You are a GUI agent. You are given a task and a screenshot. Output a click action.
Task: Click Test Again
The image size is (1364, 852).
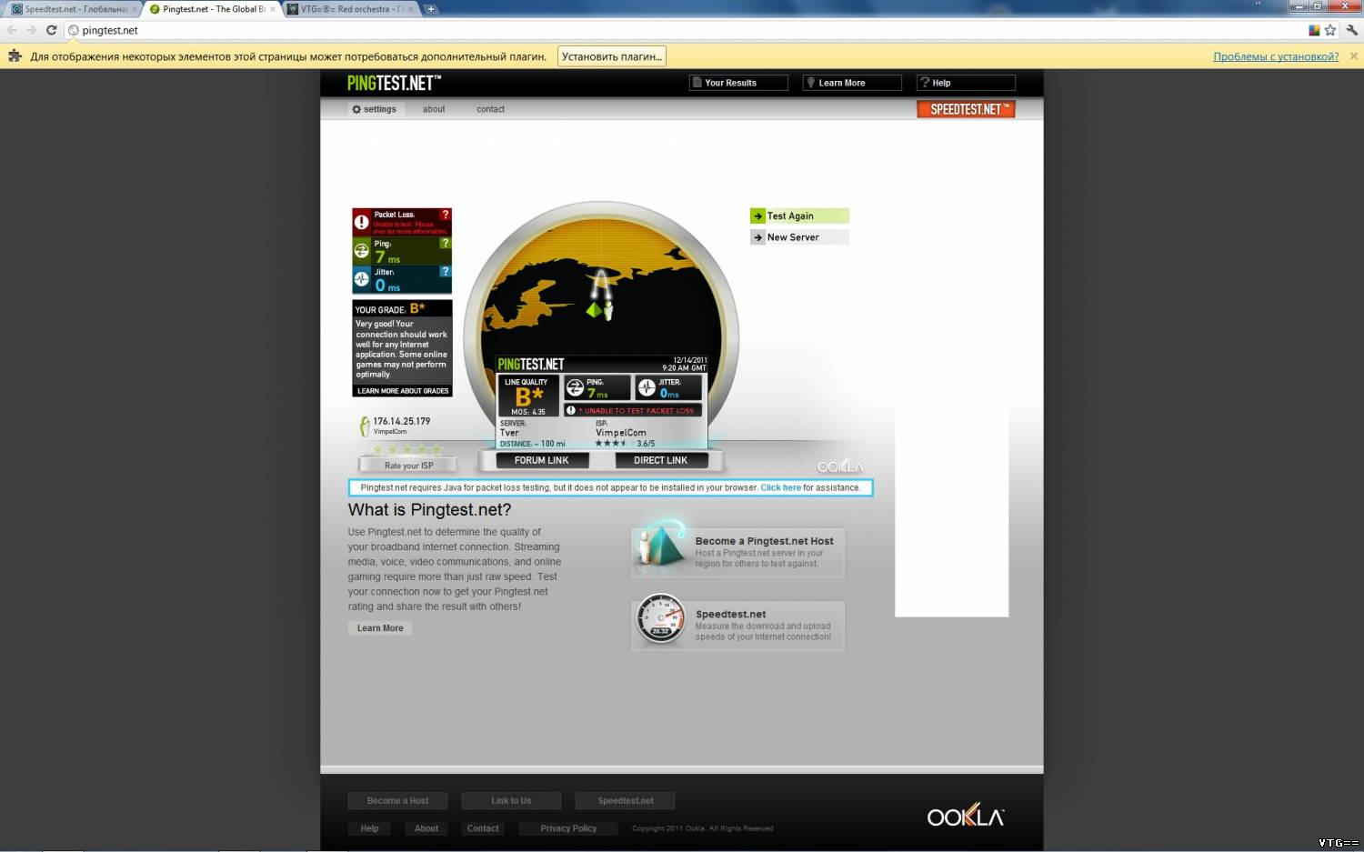pyautogui.click(x=799, y=216)
